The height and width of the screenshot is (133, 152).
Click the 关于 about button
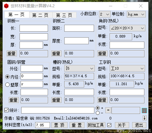(122, 125)
